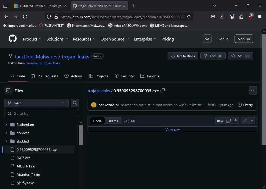Click the forward navigation arrow
266x189 pixels.
(15, 17)
